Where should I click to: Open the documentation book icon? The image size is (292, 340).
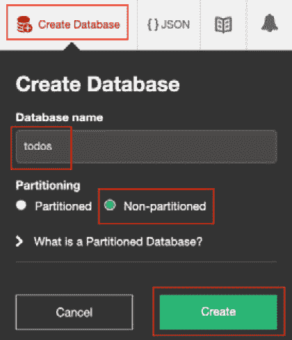coord(223,24)
